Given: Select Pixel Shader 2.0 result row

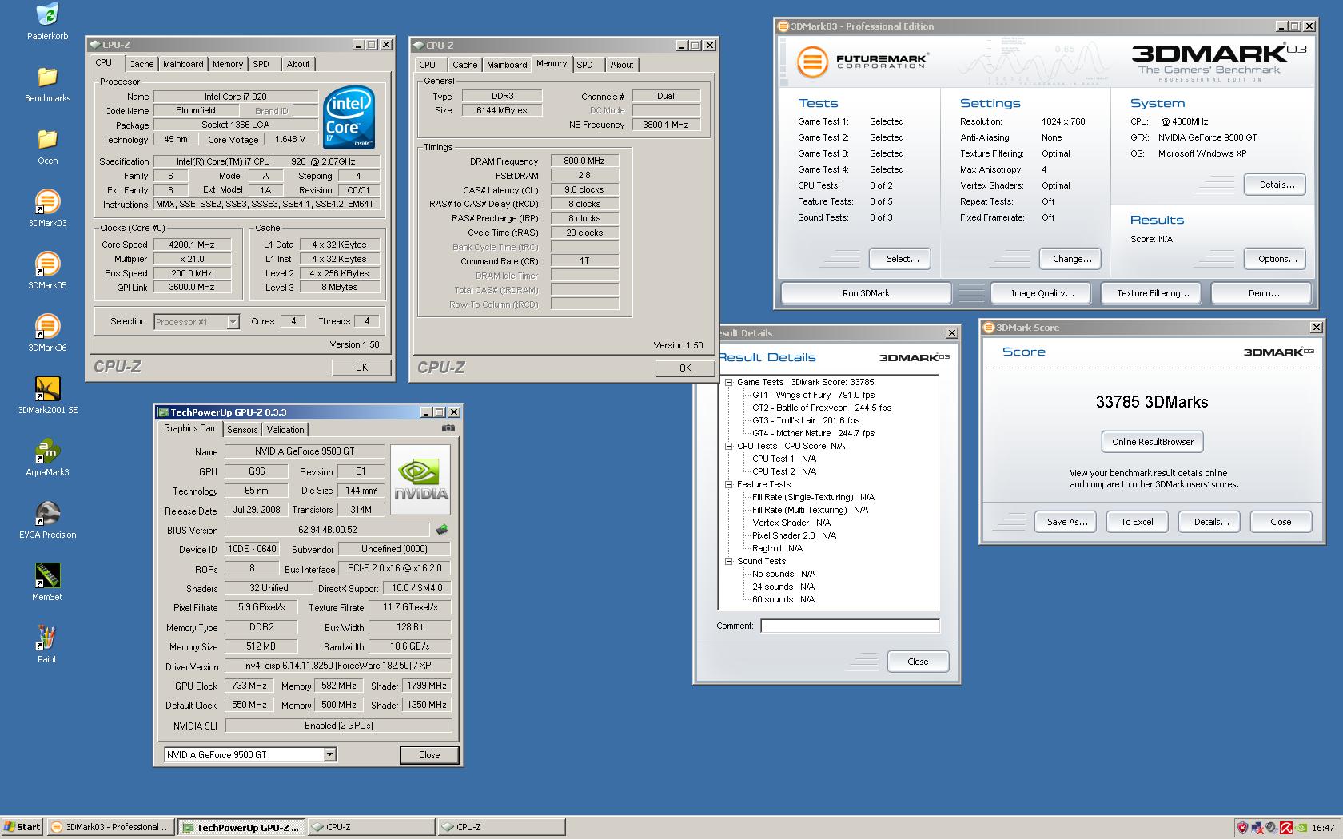Looking at the screenshot, I should pos(794,535).
